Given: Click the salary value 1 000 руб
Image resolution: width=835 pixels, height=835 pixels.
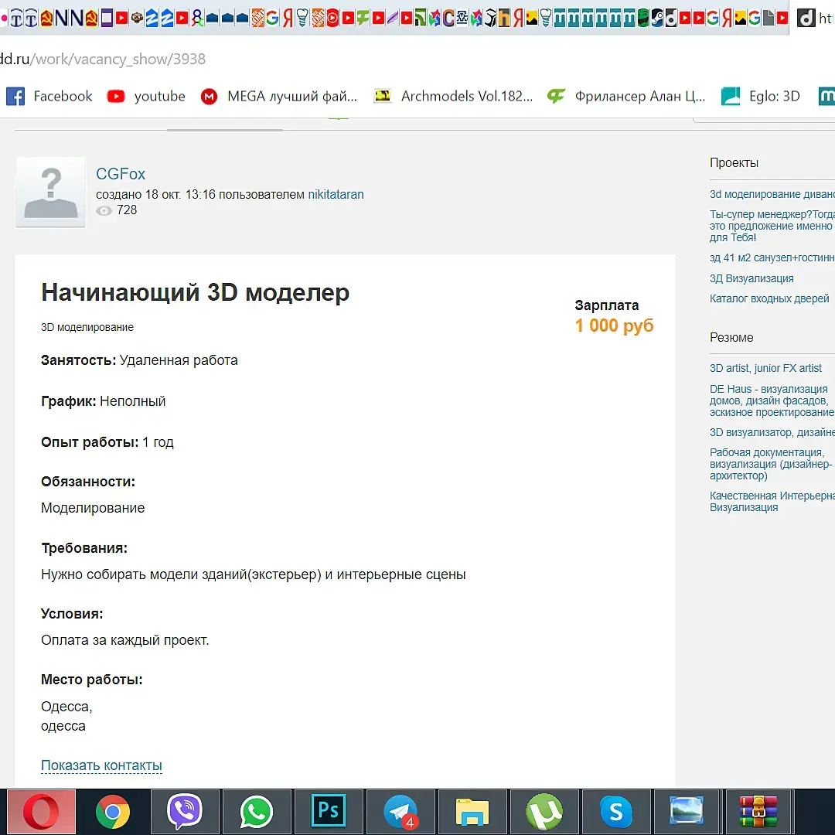Looking at the screenshot, I should [614, 325].
